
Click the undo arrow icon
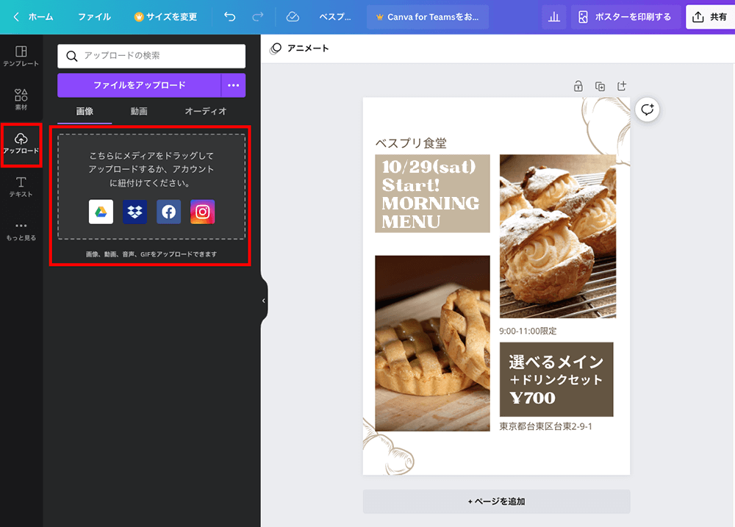(x=229, y=17)
